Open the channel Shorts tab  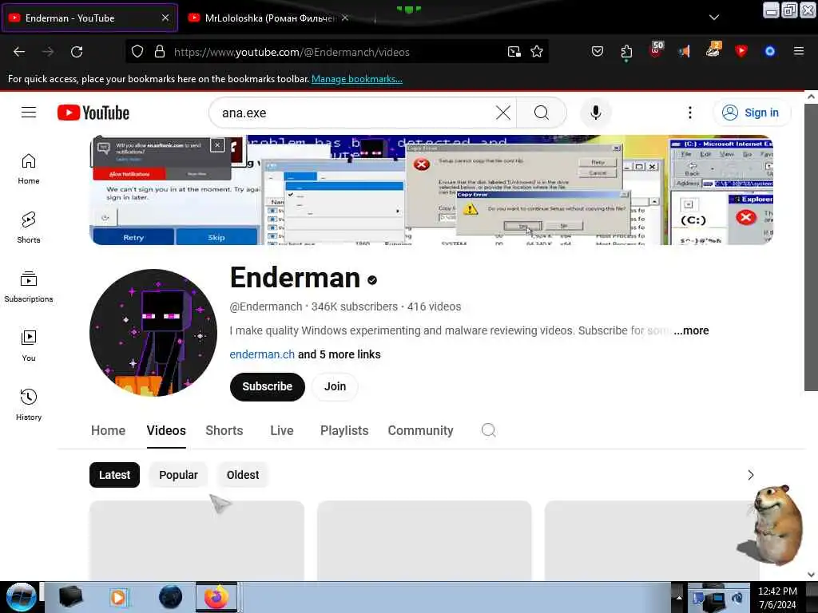point(224,430)
